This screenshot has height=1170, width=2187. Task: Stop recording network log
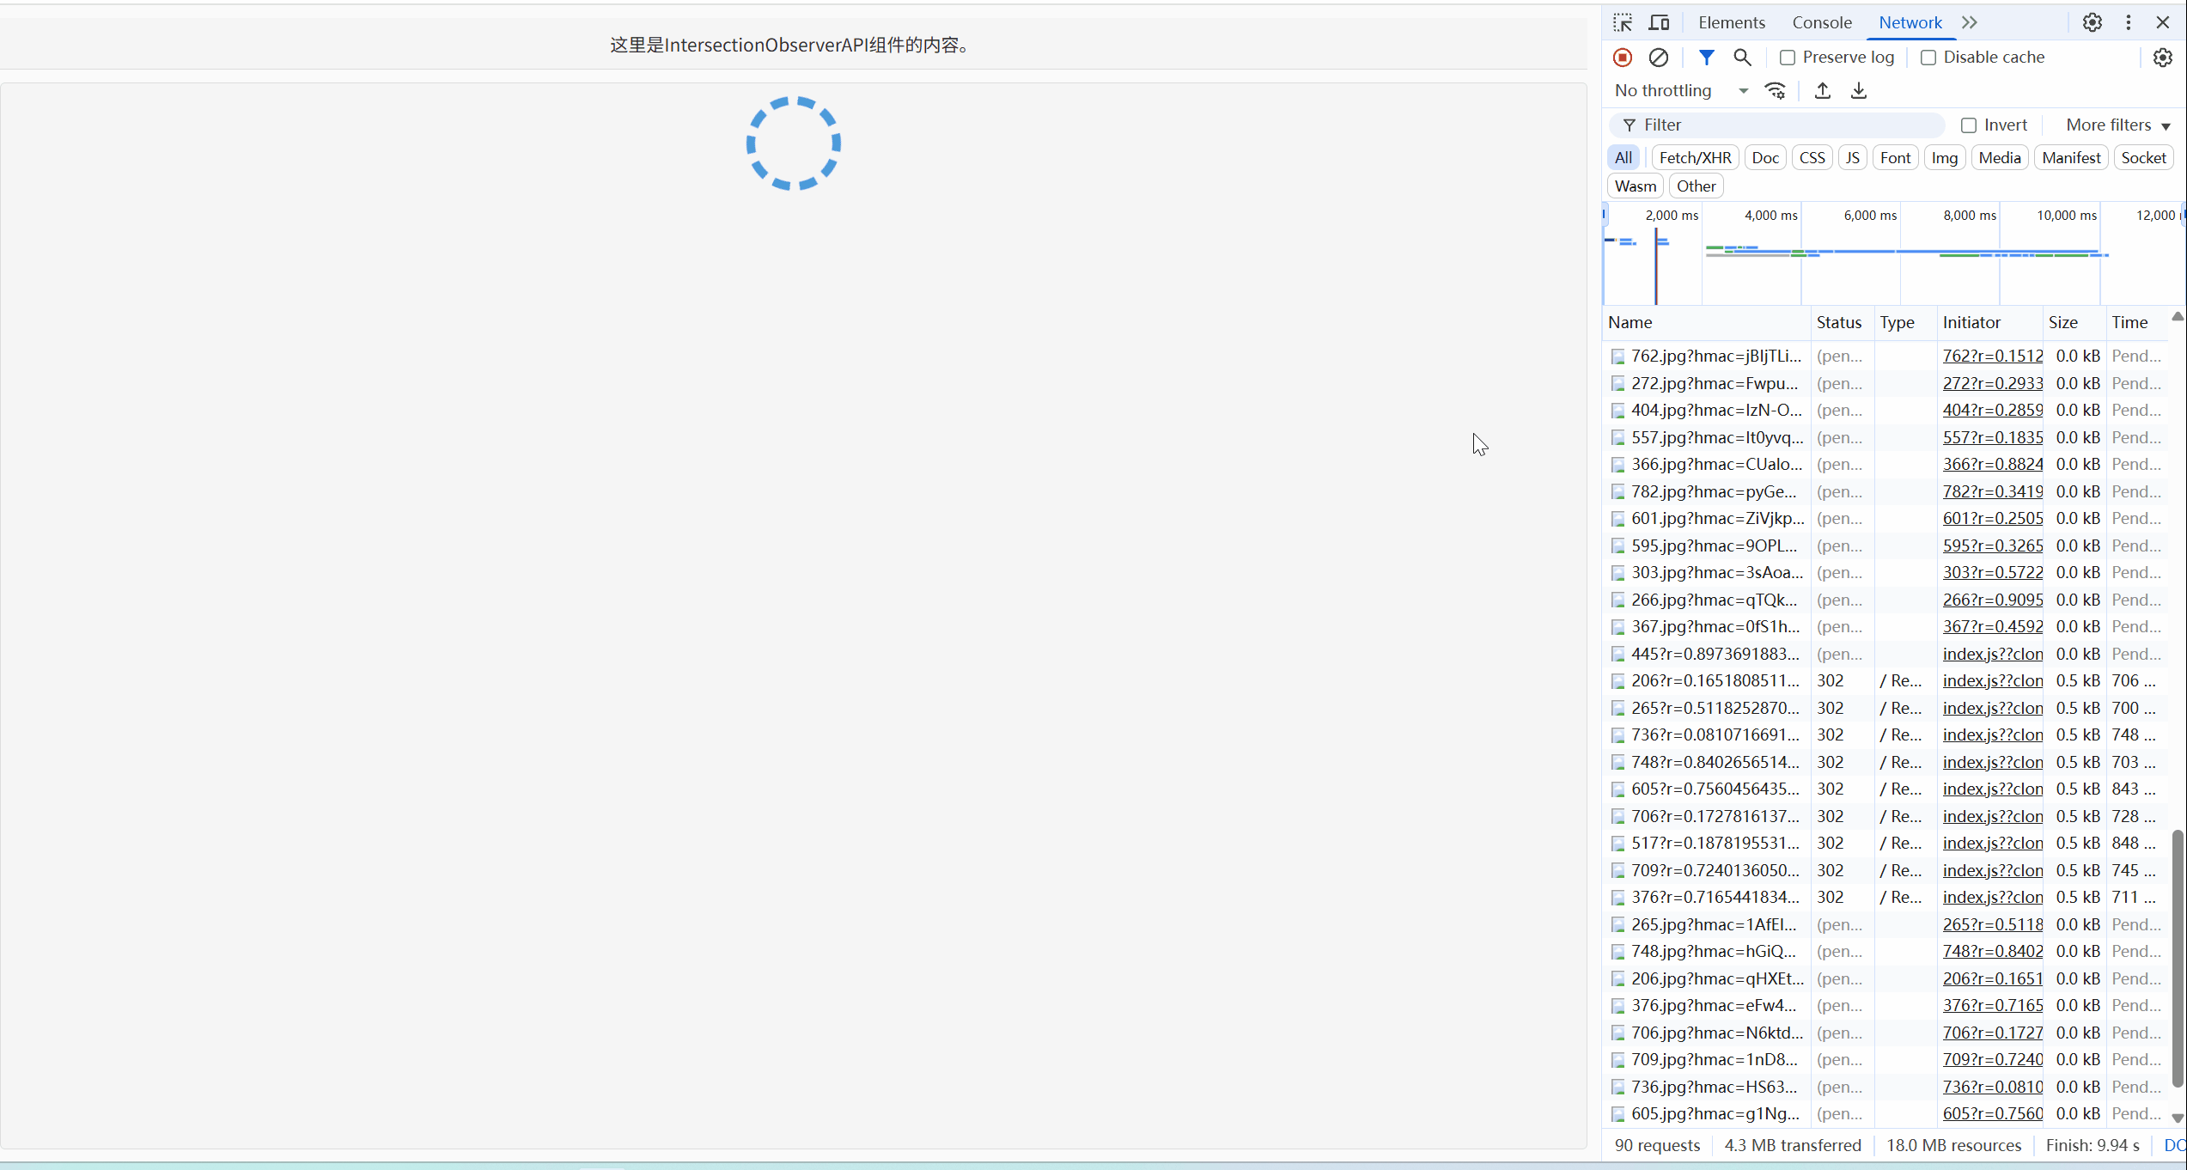[x=1622, y=57]
